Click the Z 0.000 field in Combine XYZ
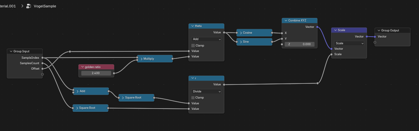 (x=299, y=44)
